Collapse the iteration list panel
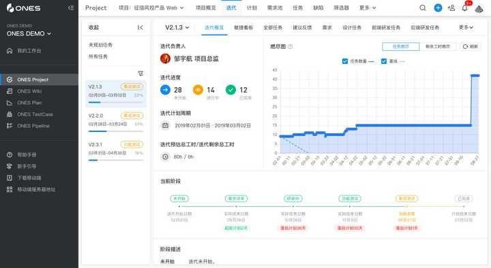Viewport: 491px width, 268px height. click(140, 27)
